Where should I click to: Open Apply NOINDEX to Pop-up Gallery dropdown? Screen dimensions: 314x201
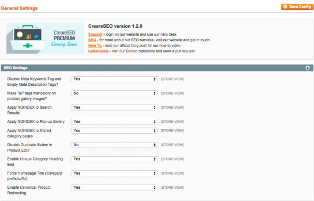[114, 121]
